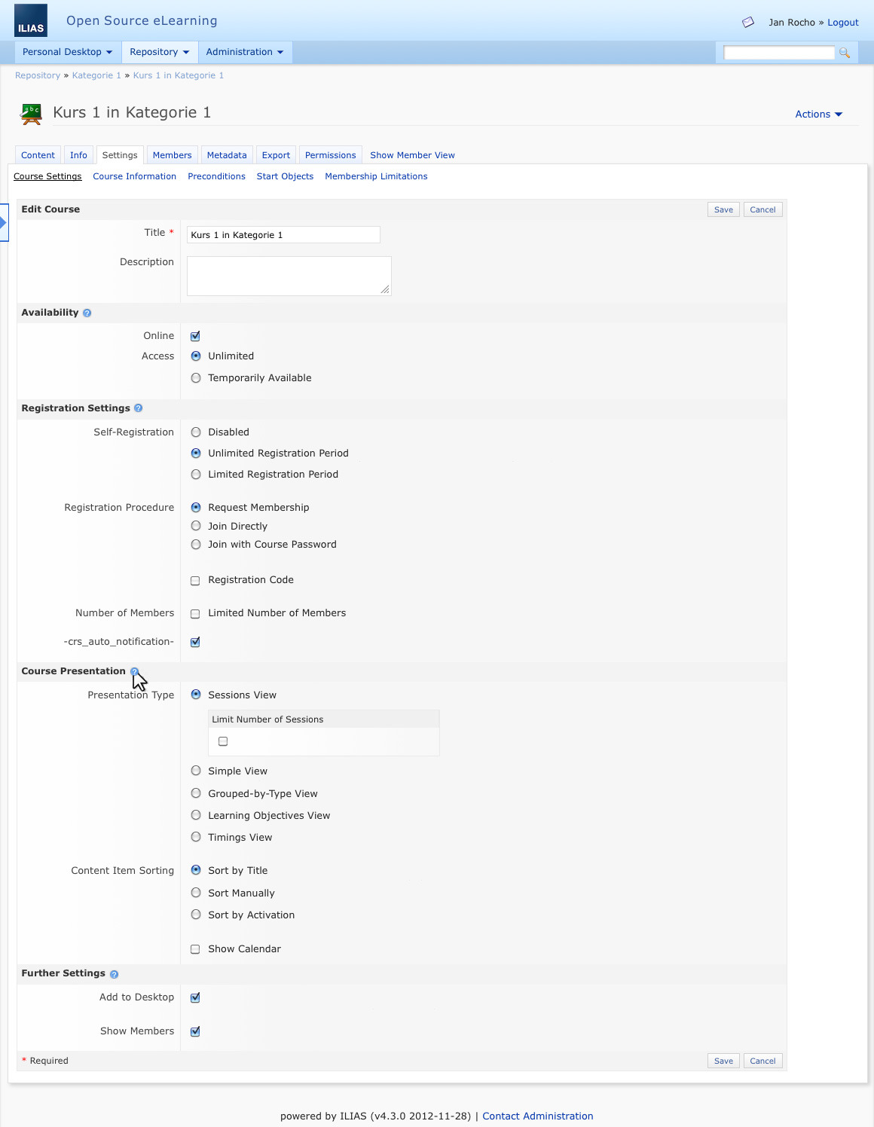Select Temporarily Available access
This screenshot has width=874, height=1127.
coord(196,378)
